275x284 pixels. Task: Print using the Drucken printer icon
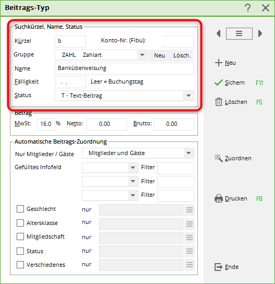[x=219, y=198]
